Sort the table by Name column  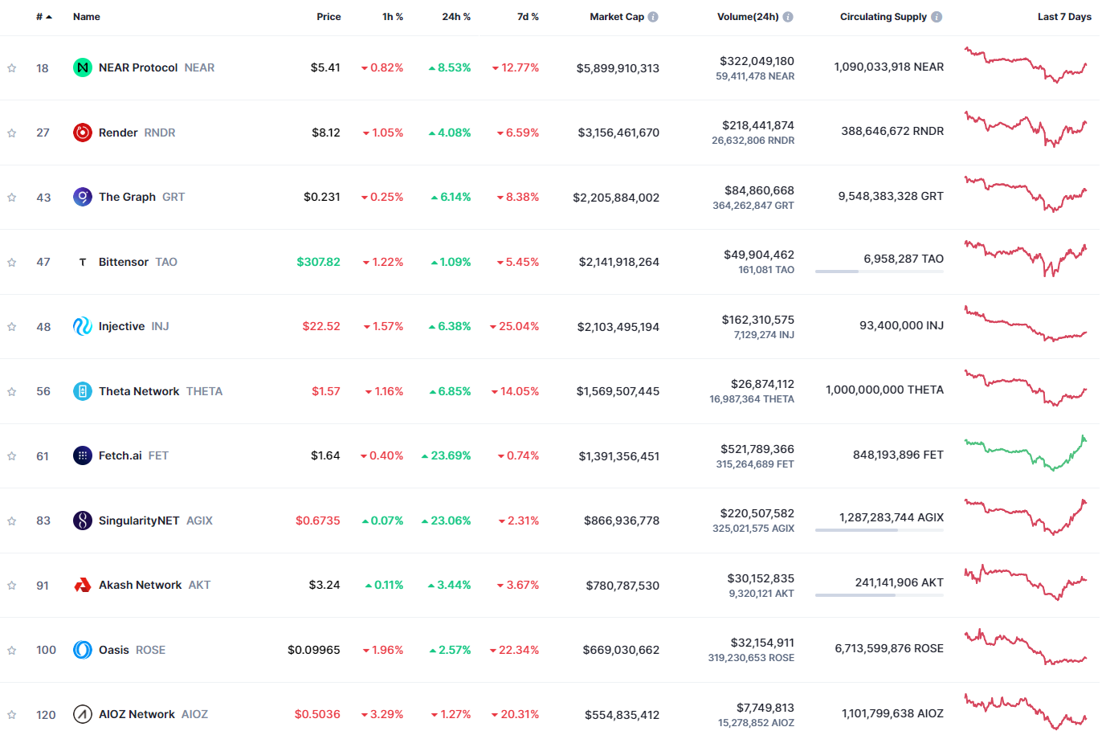pyautogui.click(x=87, y=17)
